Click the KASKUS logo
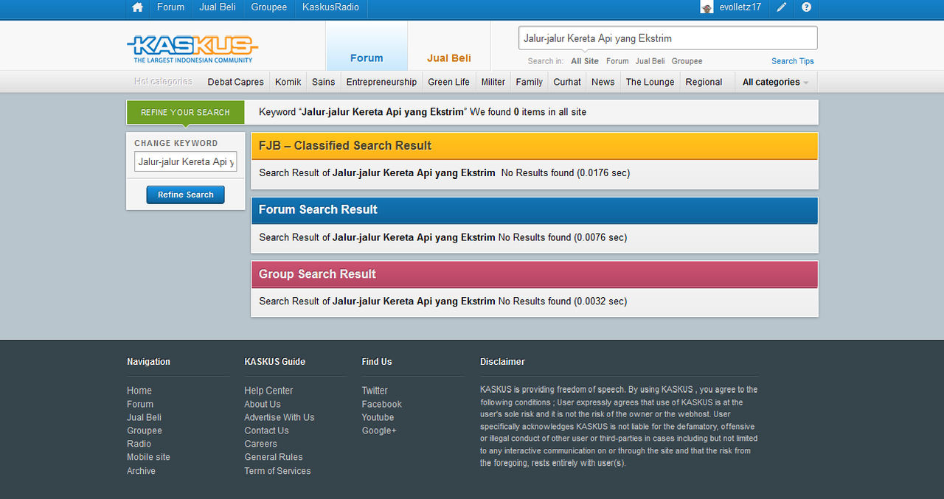The image size is (944, 499). (x=192, y=49)
